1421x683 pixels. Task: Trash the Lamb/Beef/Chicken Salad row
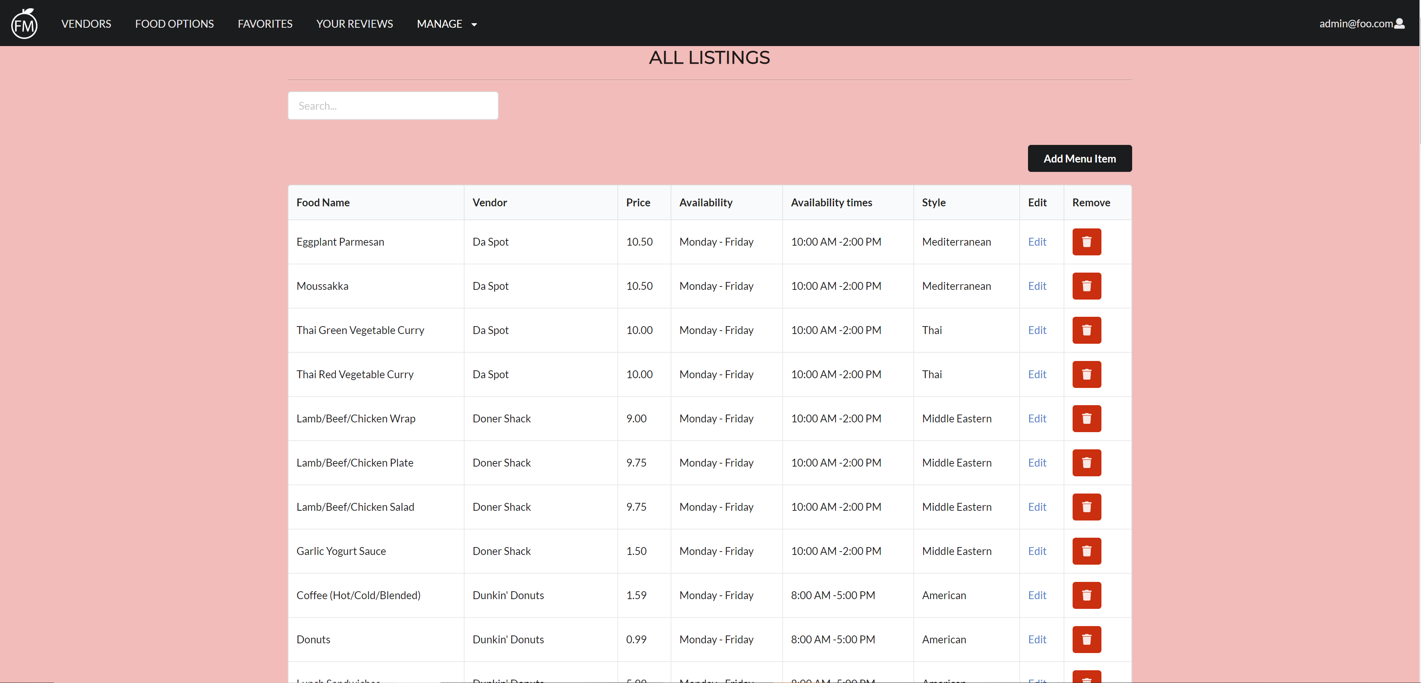coord(1086,506)
